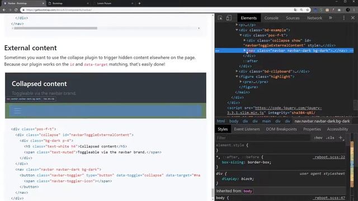Close the Navbar Bootstrap browser tab
The height and width of the screenshot is (201, 358).
[x=43, y=3]
